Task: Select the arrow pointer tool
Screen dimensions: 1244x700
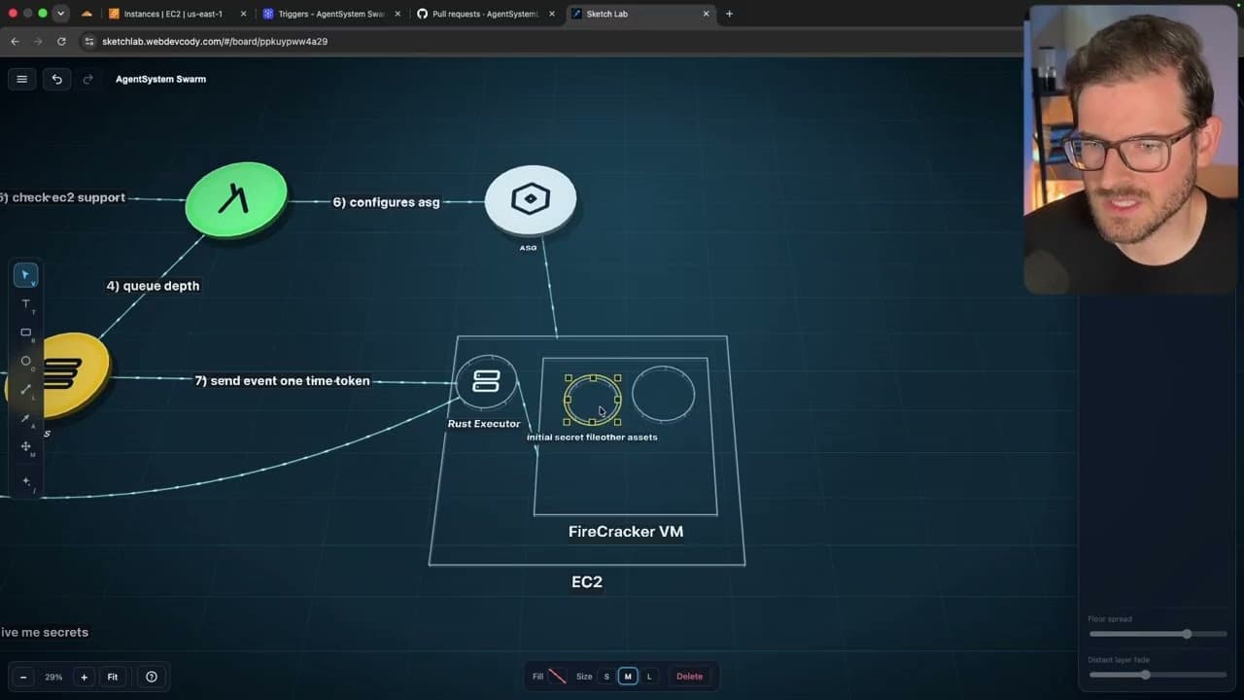Action: [26, 275]
